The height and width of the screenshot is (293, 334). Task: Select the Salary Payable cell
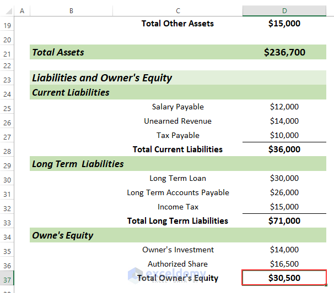pyautogui.click(x=177, y=107)
